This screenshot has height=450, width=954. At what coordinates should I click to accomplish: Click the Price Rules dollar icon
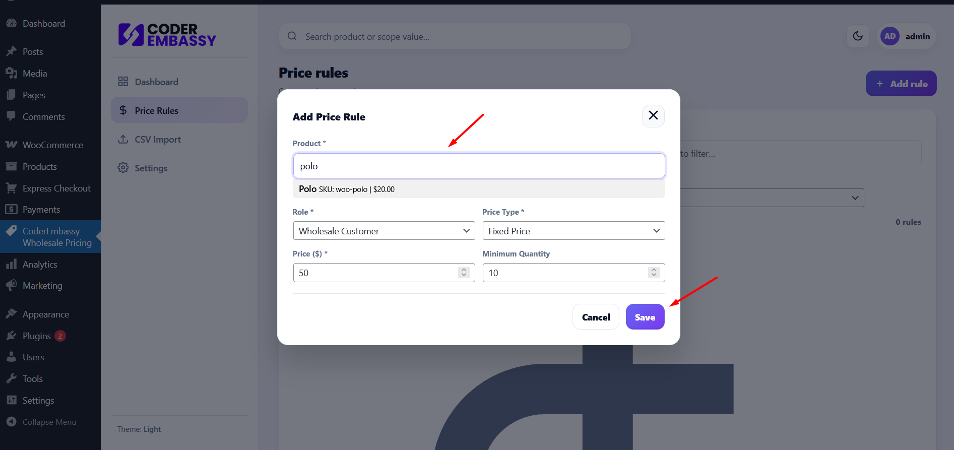point(123,110)
